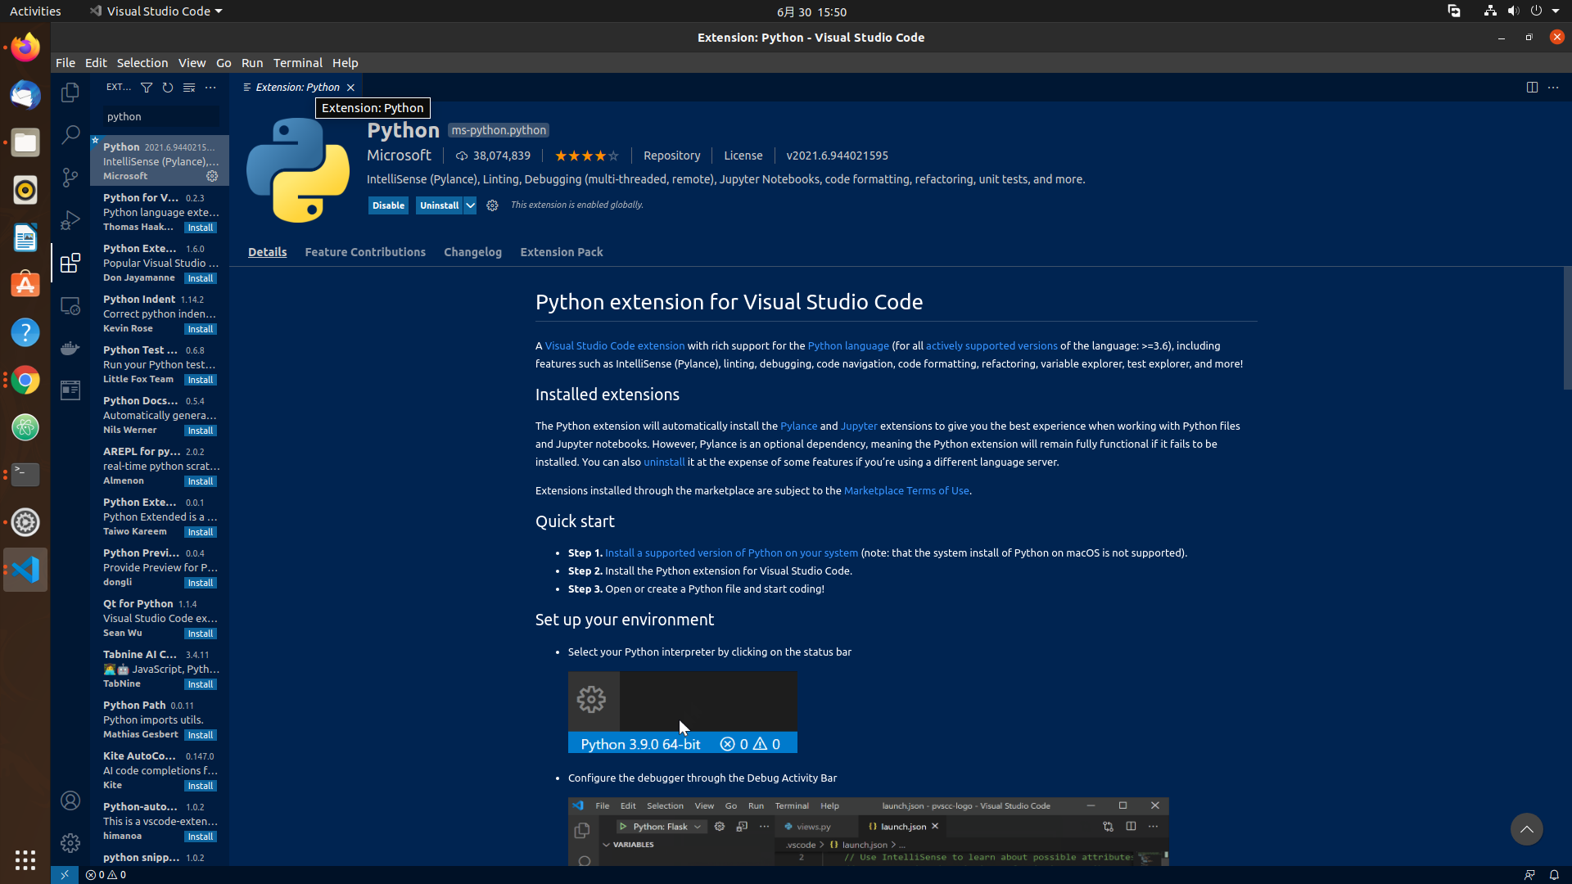
Task: Open notifications bell in status bar
Action: [1554, 875]
